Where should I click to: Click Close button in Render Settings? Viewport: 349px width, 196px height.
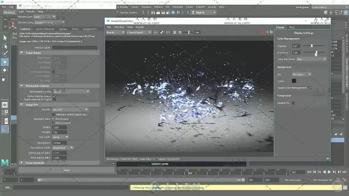point(67,170)
